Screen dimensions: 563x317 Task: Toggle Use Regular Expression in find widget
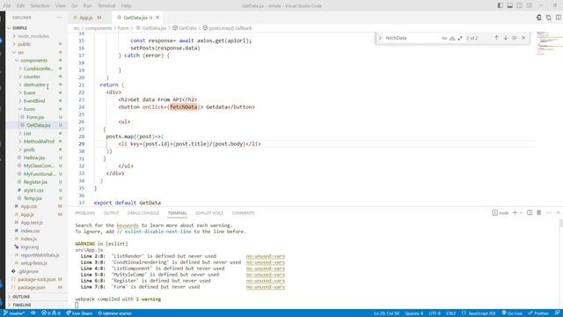[460, 38]
